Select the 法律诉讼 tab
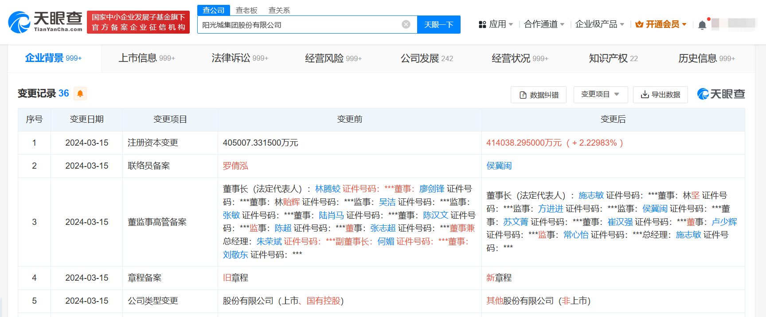 pyautogui.click(x=240, y=58)
